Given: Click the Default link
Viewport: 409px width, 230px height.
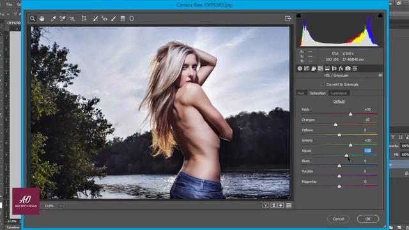Looking at the screenshot, I should coord(339,101).
